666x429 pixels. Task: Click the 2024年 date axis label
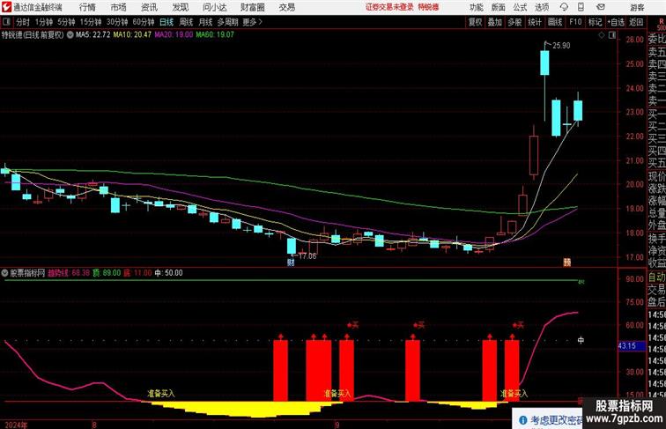click(16, 425)
